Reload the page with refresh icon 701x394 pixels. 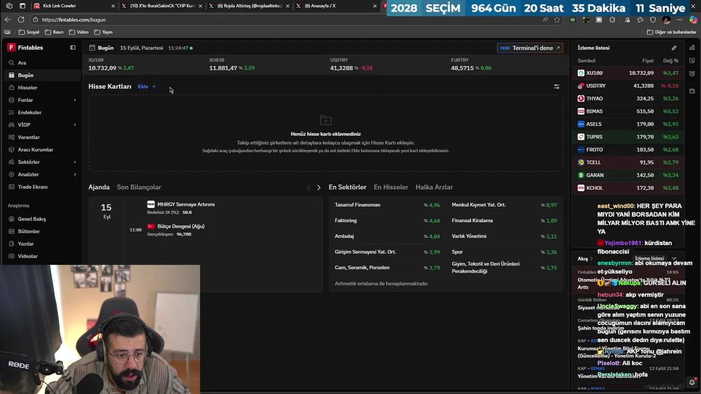[21, 20]
